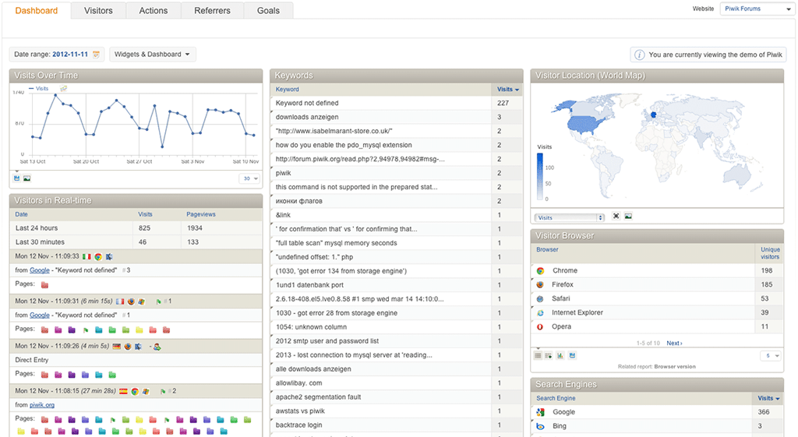The width and height of the screenshot is (798, 437).
Task: Open the Goals tab
Action: [269, 10]
